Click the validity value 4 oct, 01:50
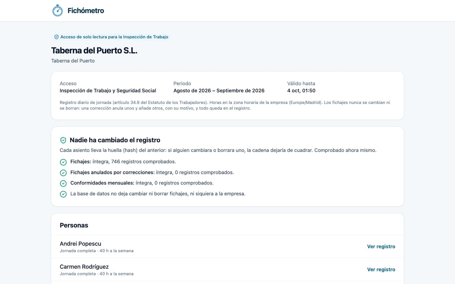 click(x=301, y=91)
